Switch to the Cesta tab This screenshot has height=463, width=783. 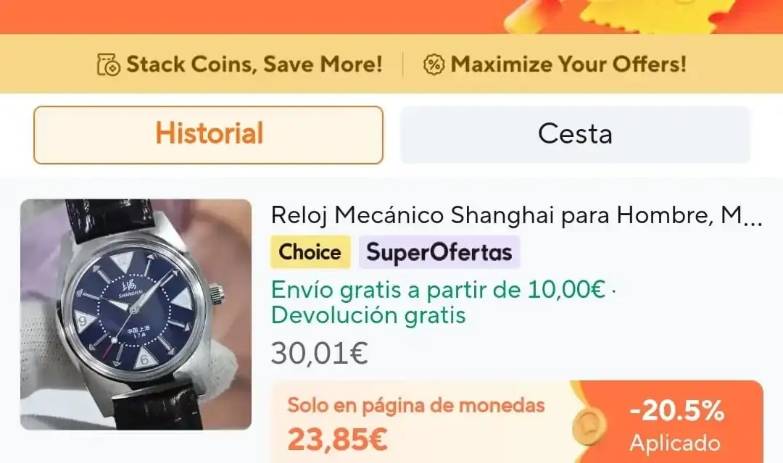575,135
